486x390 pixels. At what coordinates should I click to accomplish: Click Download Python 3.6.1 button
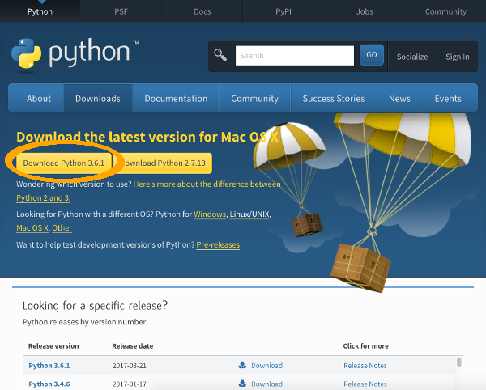[x=64, y=163]
